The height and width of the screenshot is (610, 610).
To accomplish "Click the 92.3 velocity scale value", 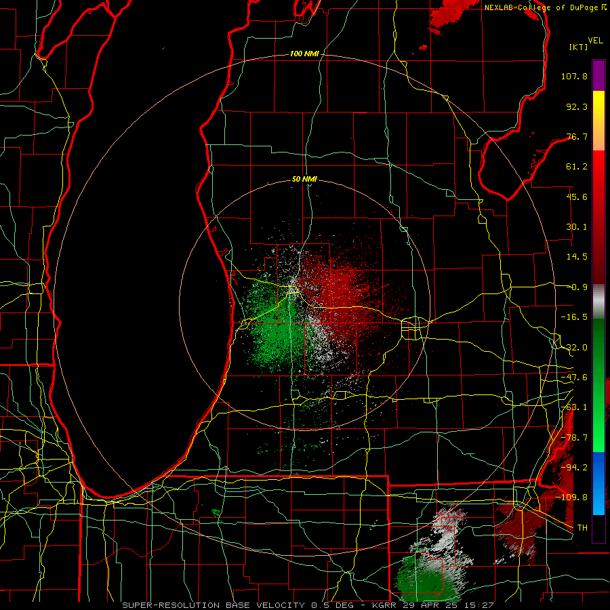I will tap(577, 106).
